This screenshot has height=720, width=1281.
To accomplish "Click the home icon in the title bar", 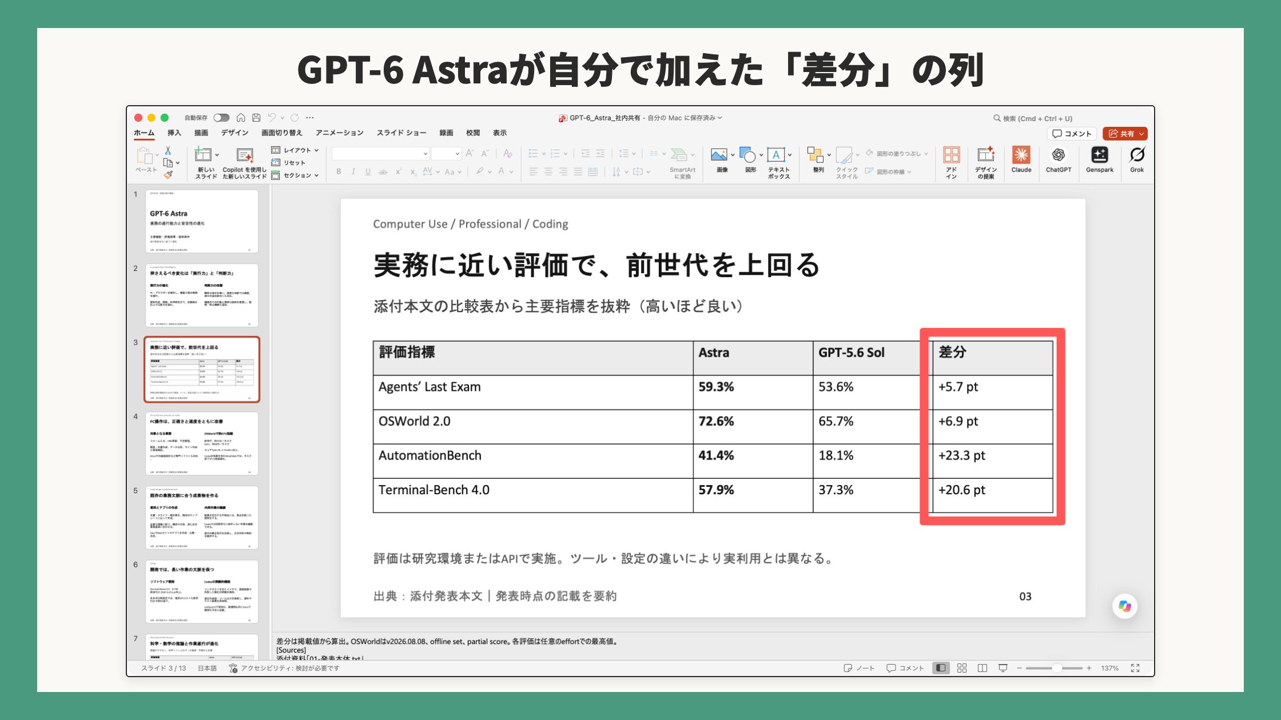I will tap(241, 118).
